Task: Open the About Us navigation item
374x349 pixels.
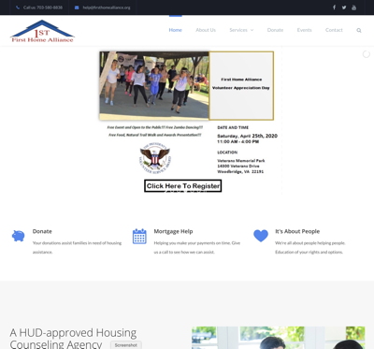Action: pyautogui.click(x=206, y=30)
